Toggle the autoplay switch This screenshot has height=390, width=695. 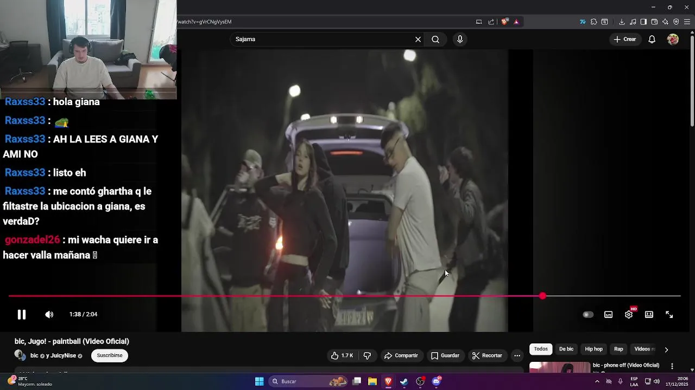click(588, 315)
